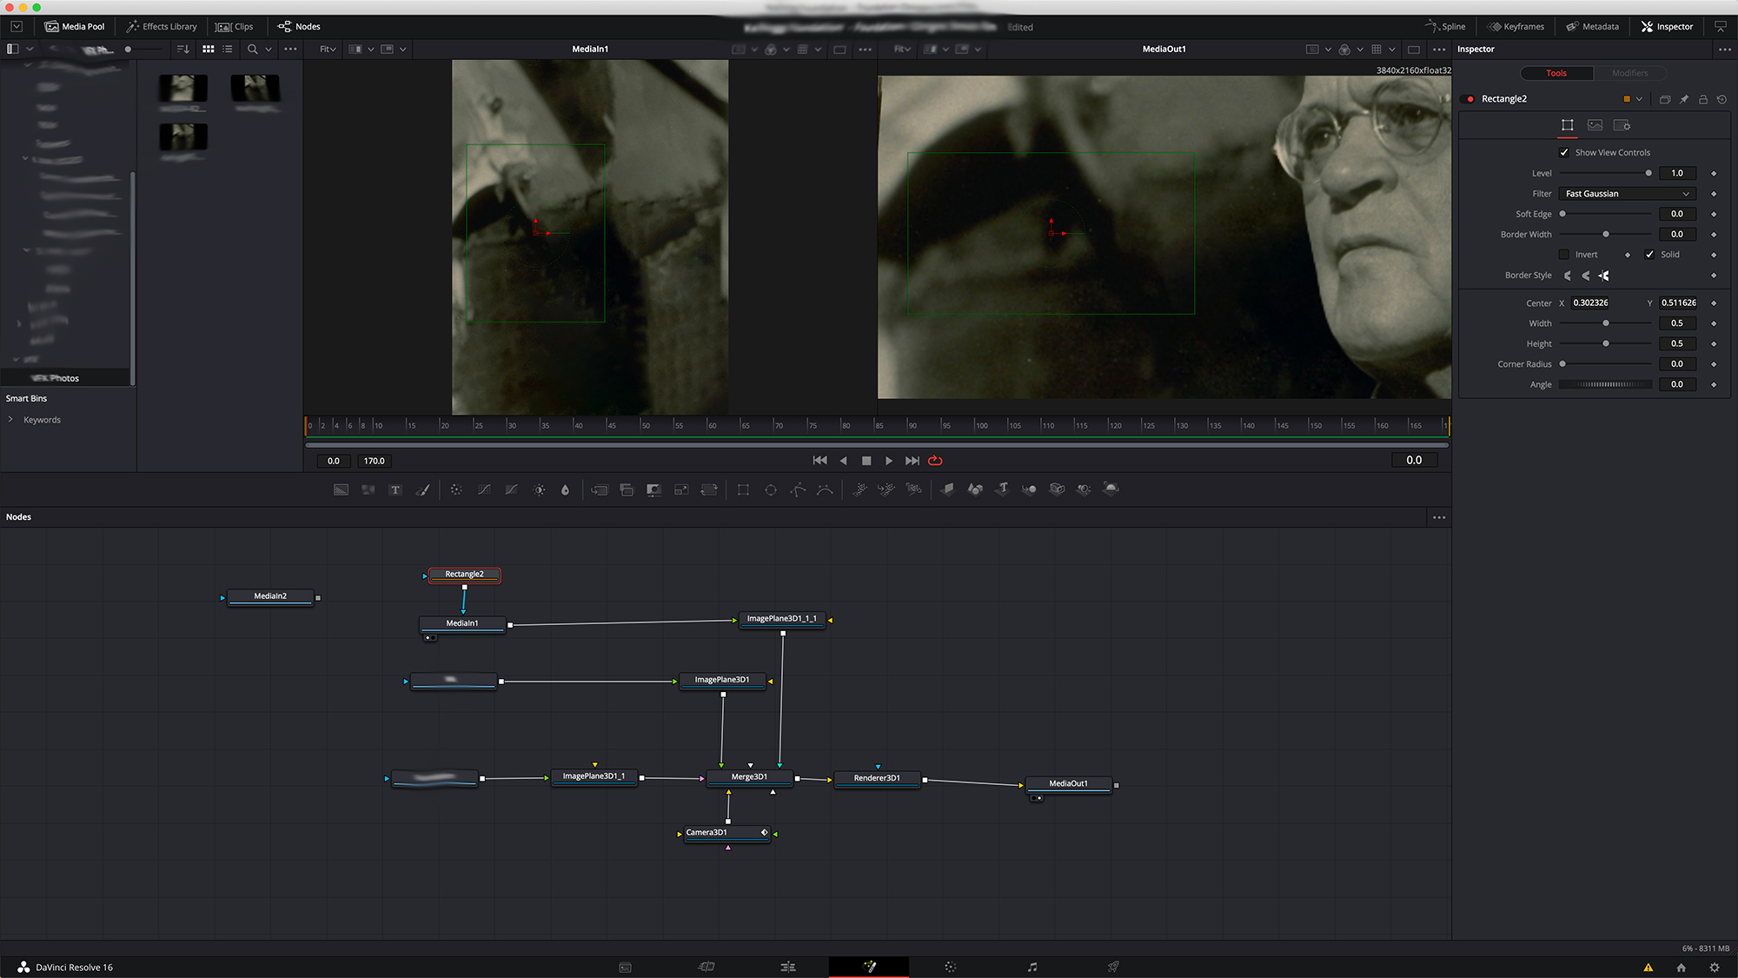This screenshot has width=1738, height=978.
Task: Add a Resize tool from toolbar
Action: pos(681,489)
